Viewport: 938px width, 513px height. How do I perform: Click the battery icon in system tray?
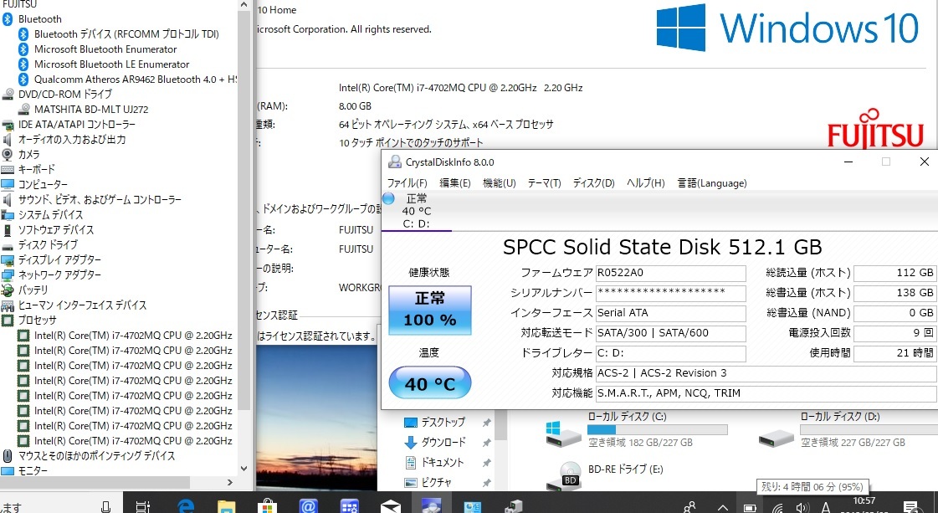pyautogui.click(x=750, y=508)
